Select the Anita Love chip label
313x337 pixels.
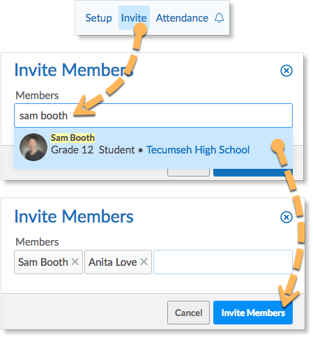tap(113, 262)
